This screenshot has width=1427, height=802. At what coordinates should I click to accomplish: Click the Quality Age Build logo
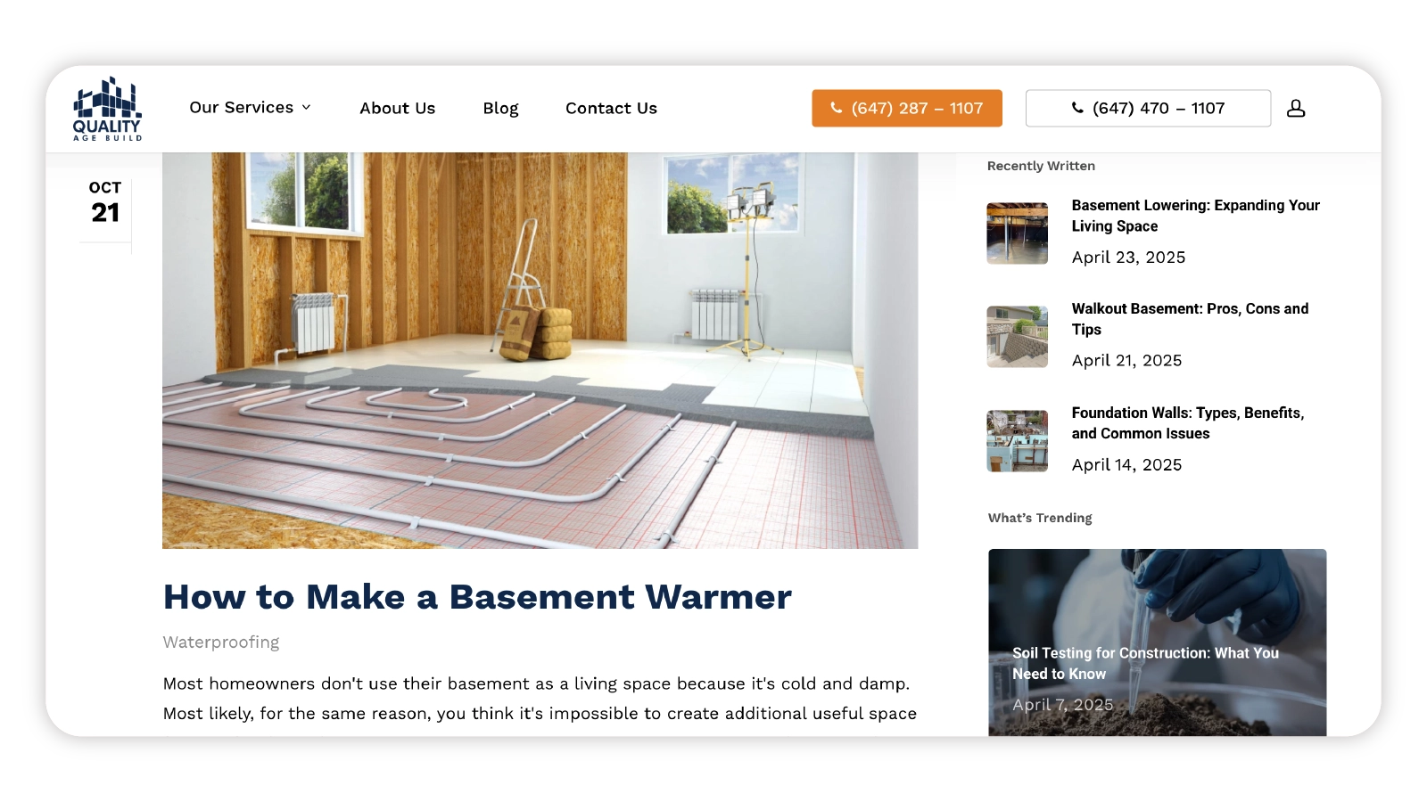[x=107, y=108]
